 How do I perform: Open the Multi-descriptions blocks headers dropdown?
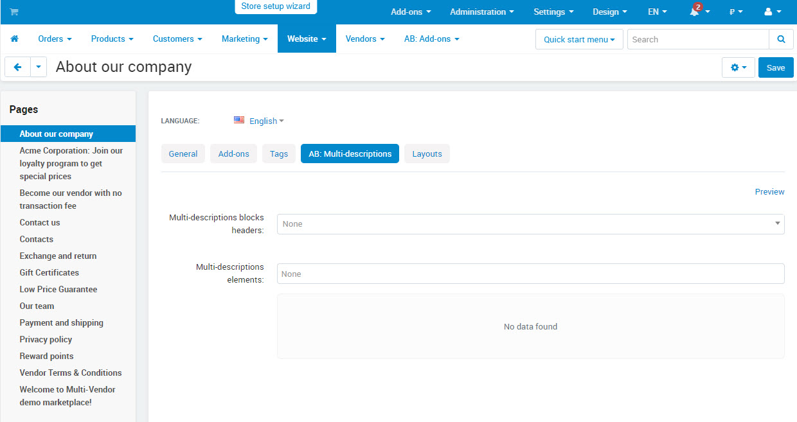(530, 224)
